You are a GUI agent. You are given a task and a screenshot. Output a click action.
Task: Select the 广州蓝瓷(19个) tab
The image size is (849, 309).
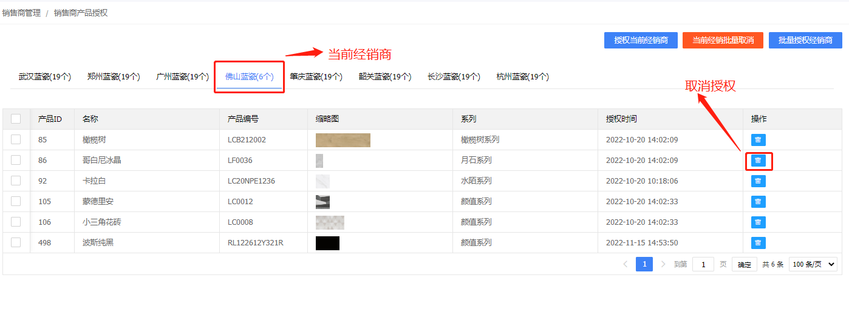(183, 77)
